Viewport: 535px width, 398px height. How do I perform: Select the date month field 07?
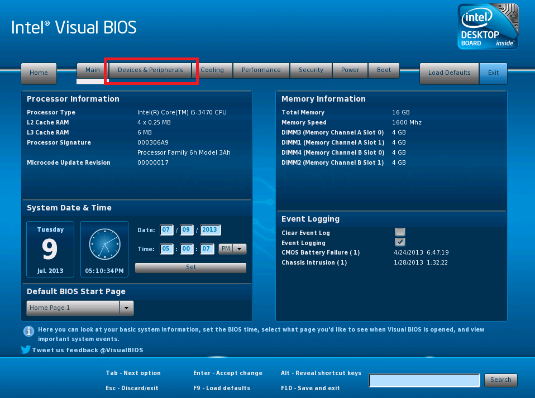[166, 230]
